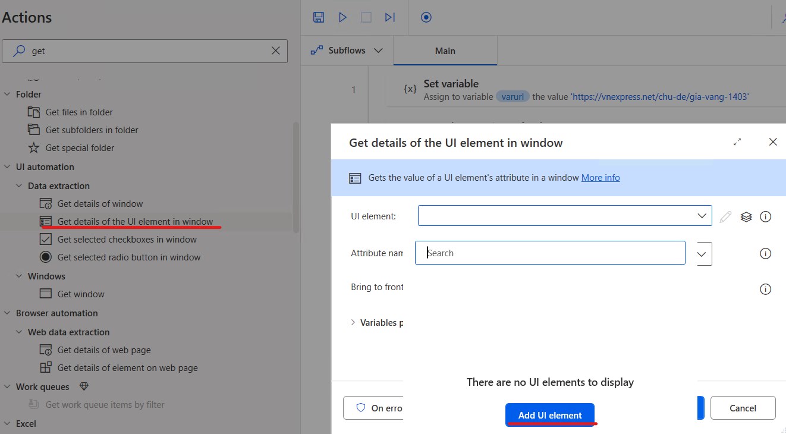786x434 pixels.
Task: Run next action with the step icon
Action: click(390, 17)
